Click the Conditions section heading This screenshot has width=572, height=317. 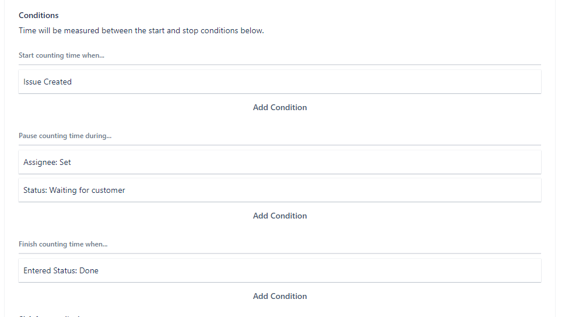[x=38, y=15]
